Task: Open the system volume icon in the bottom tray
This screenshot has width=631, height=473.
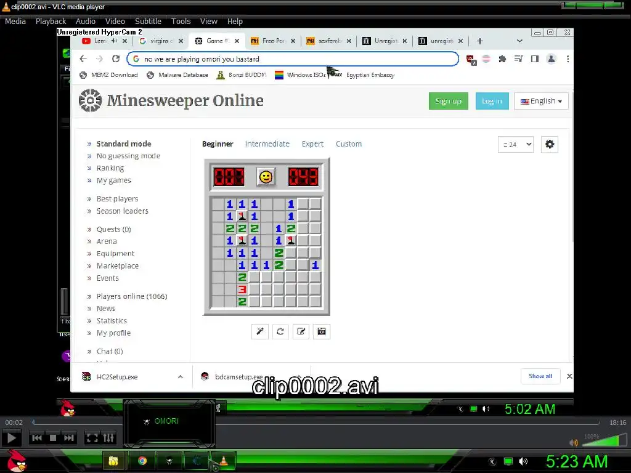Action: pos(523,461)
